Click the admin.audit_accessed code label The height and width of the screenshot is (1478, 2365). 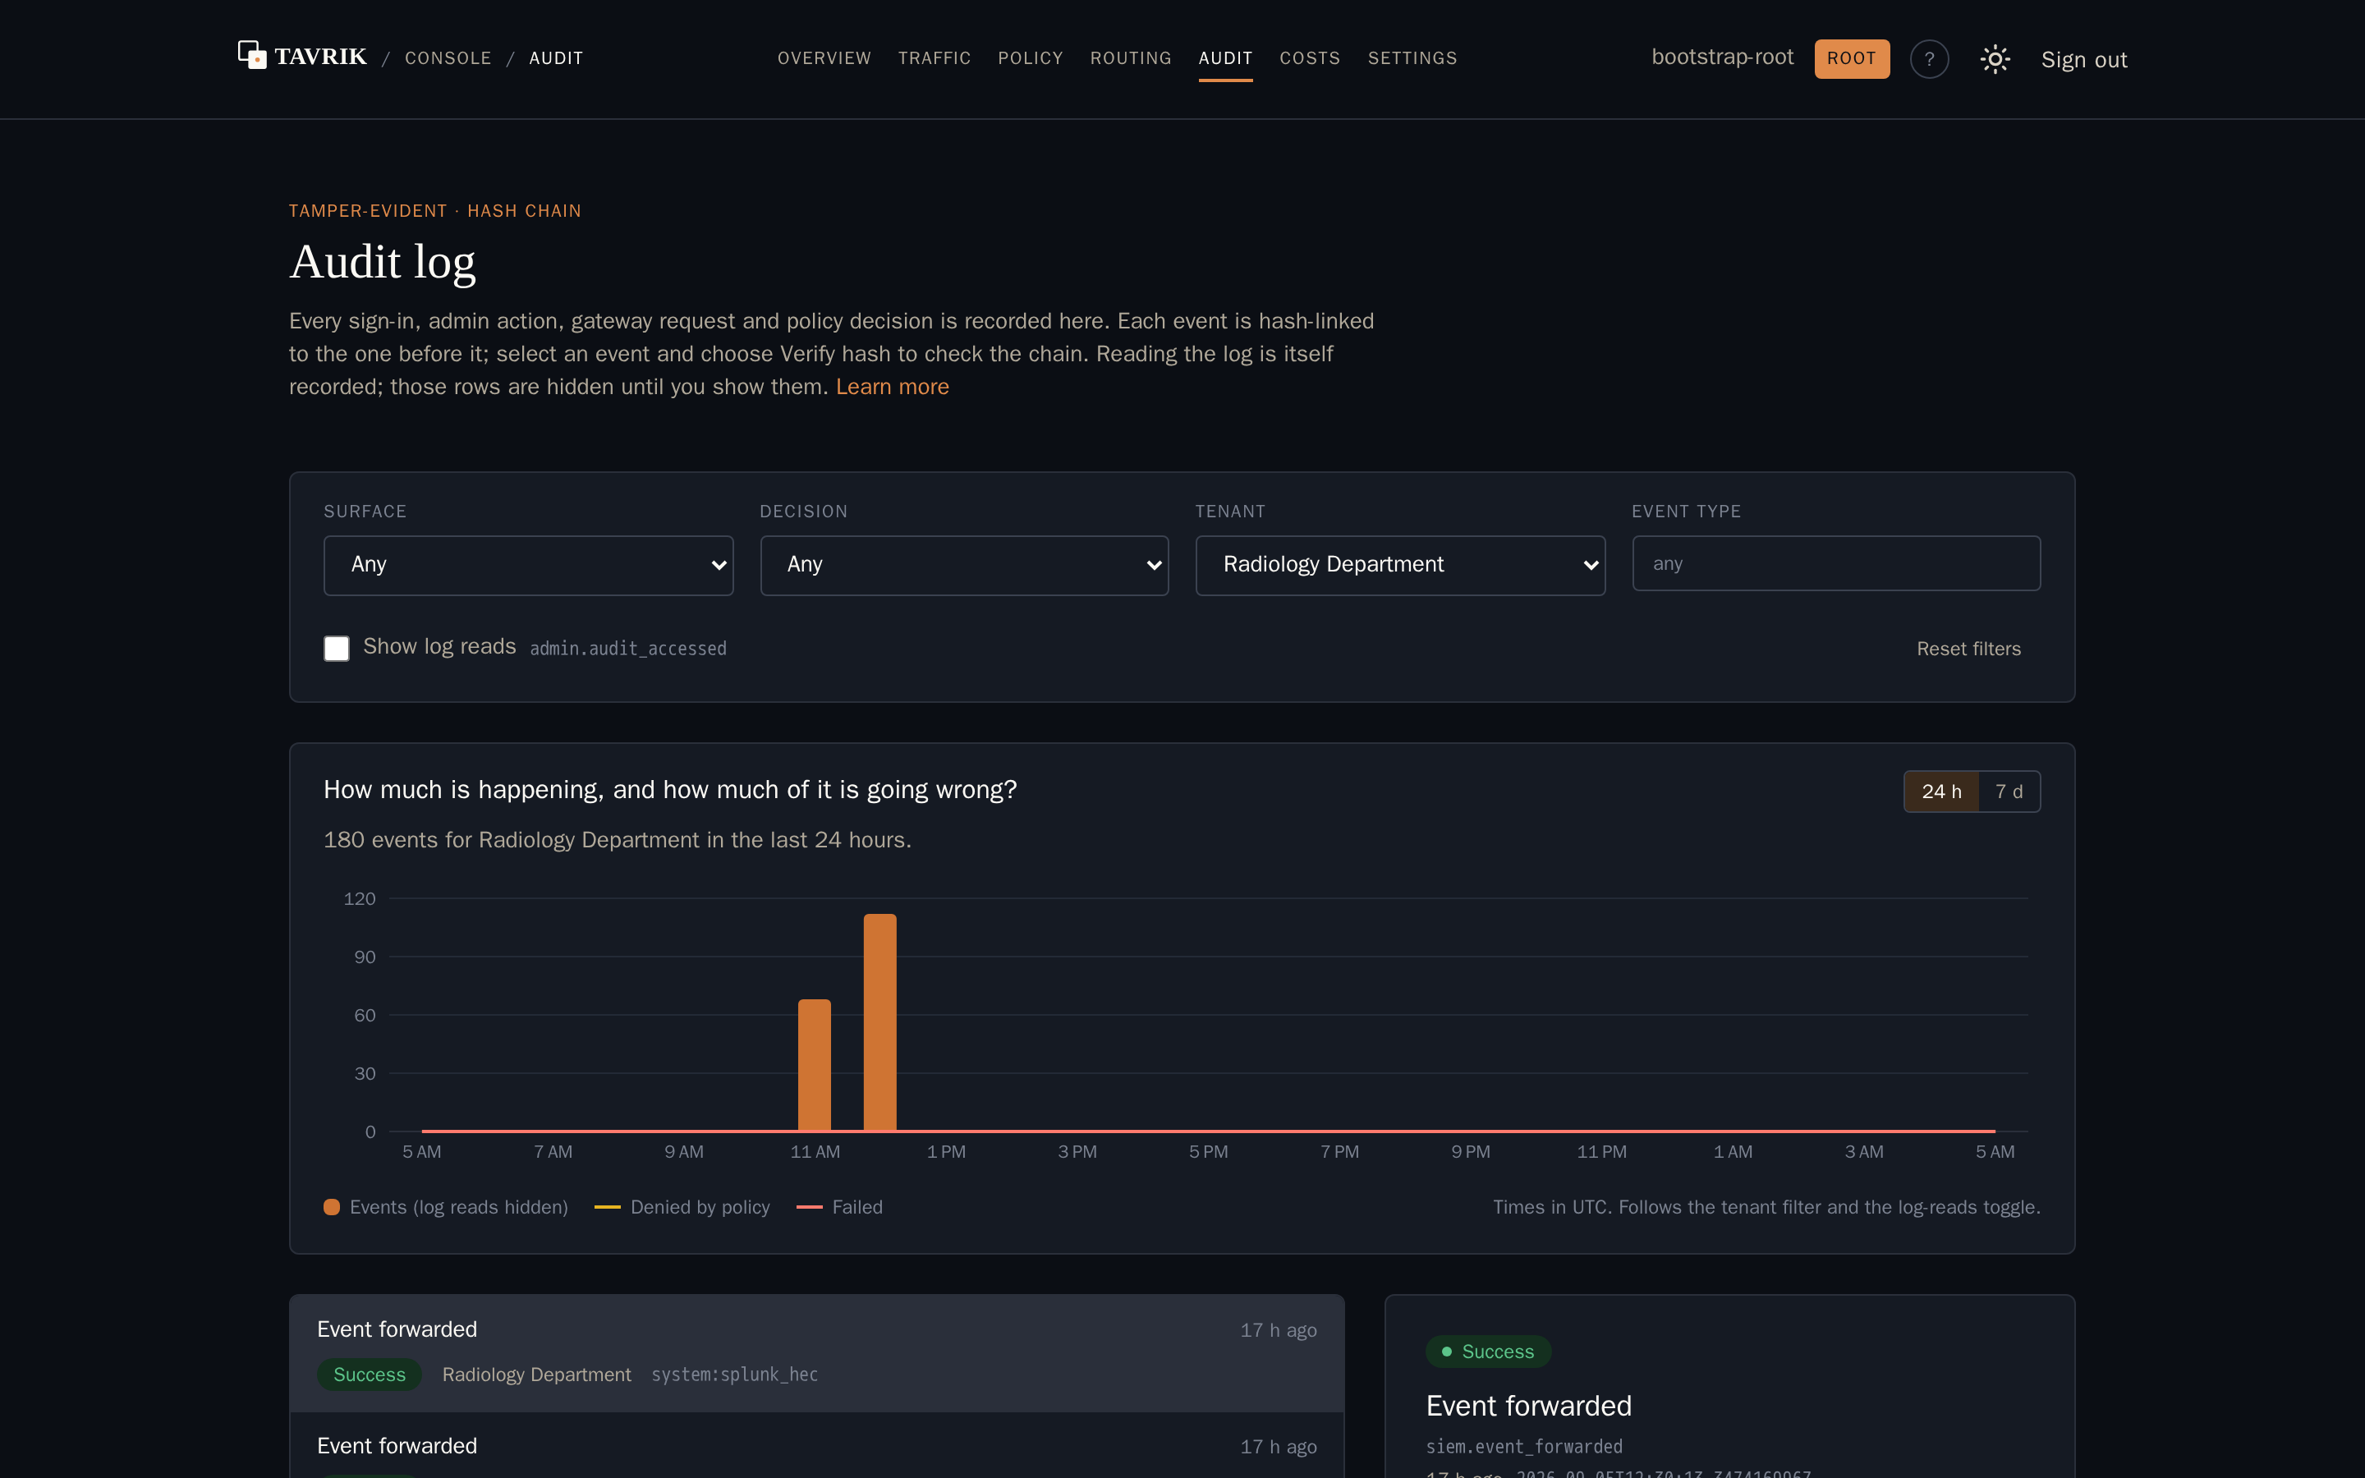point(627,649)
